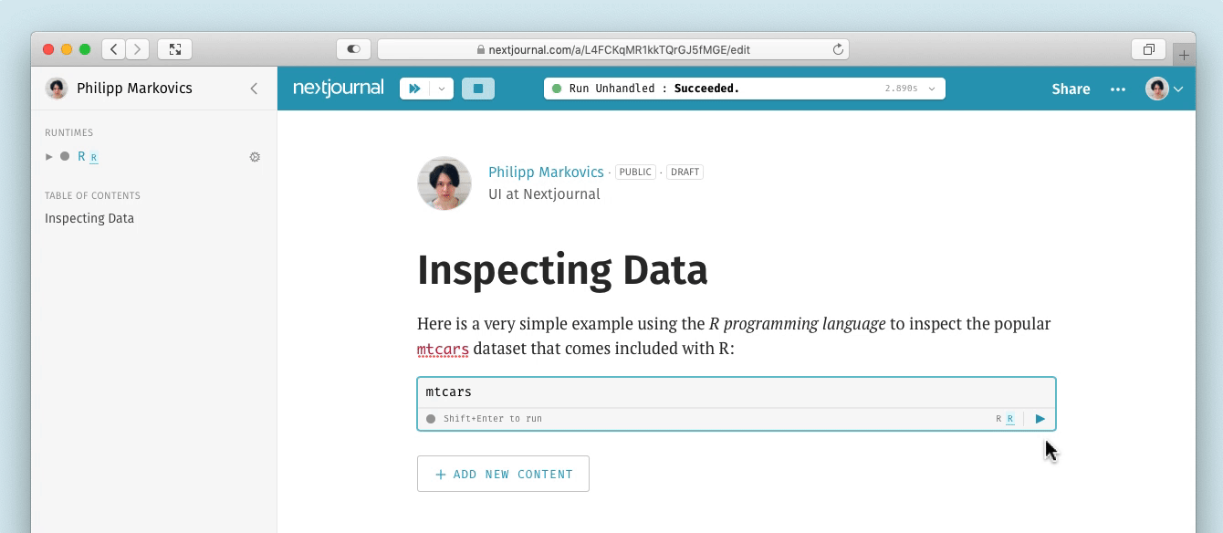Go back with Safari's back arrow
Image resolution: width=1223 pixels, height=533 pixels.
[x=114, y=49]
